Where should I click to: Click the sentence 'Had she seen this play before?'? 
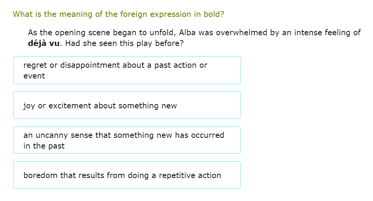[125, 43]
